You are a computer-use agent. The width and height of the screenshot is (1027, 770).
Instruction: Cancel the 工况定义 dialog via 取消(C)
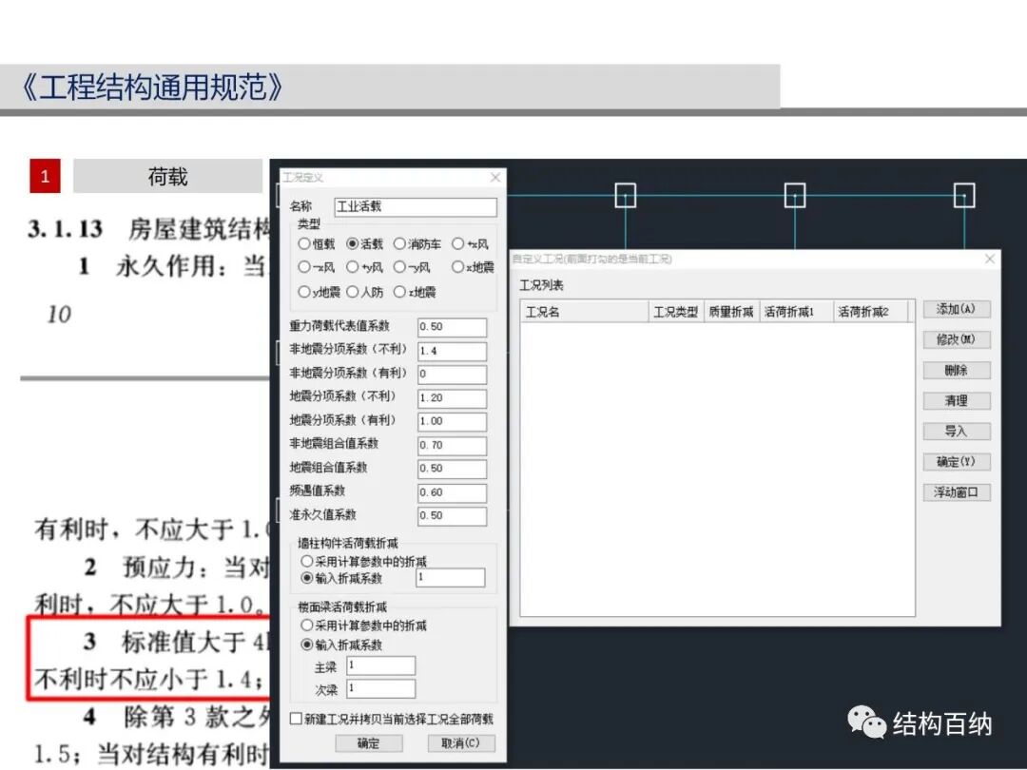(x=461, y=743)
